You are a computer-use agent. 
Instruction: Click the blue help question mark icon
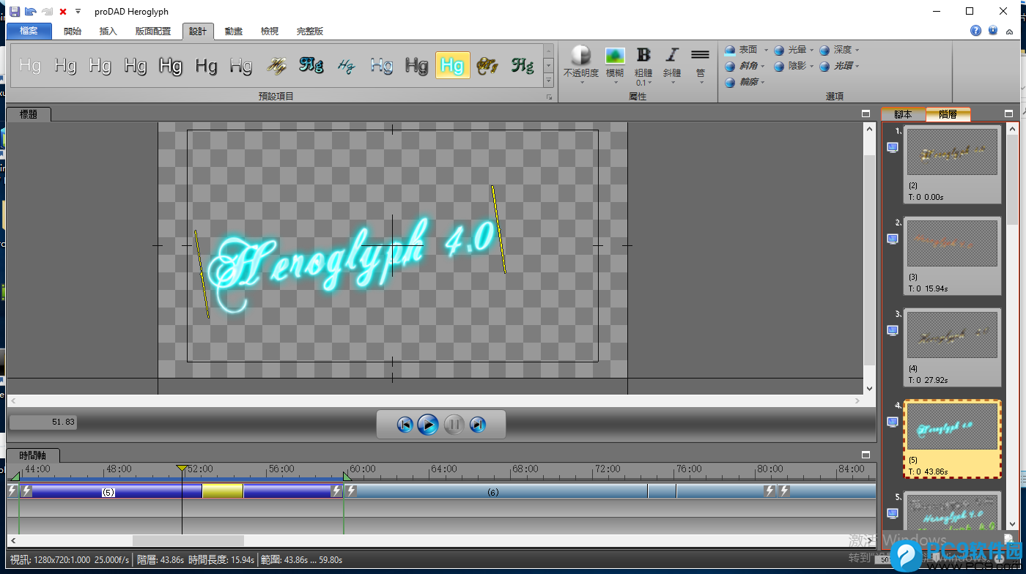coord(975,31)
